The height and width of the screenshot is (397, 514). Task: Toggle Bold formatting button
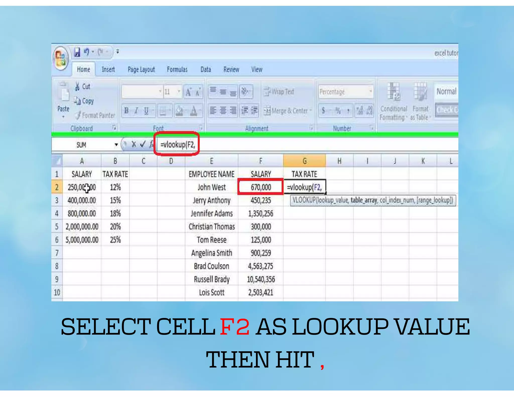click(126, 110)
